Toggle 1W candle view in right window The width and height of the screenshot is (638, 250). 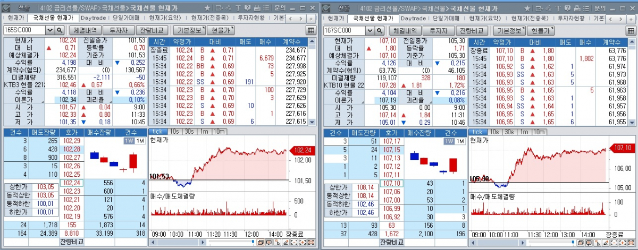tap(449, 141)
